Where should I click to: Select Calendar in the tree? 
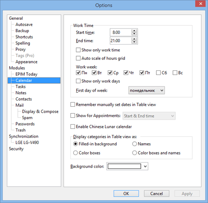coord(34,81)
